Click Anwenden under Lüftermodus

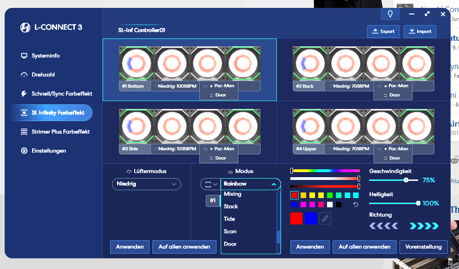[x=130, y=247]
